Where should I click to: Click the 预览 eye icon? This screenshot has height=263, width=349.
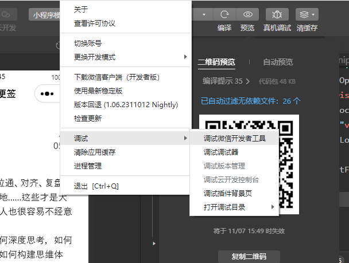point(247,14)
